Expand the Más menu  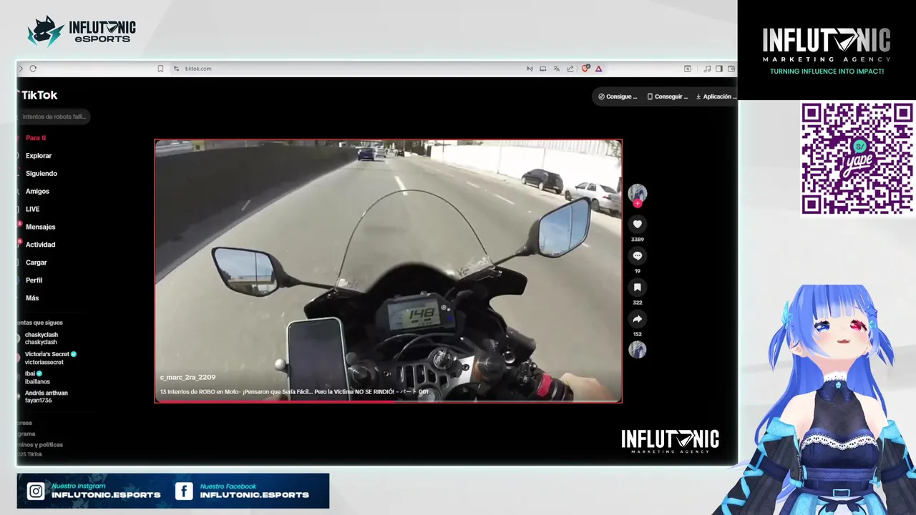tap(32, 298)
